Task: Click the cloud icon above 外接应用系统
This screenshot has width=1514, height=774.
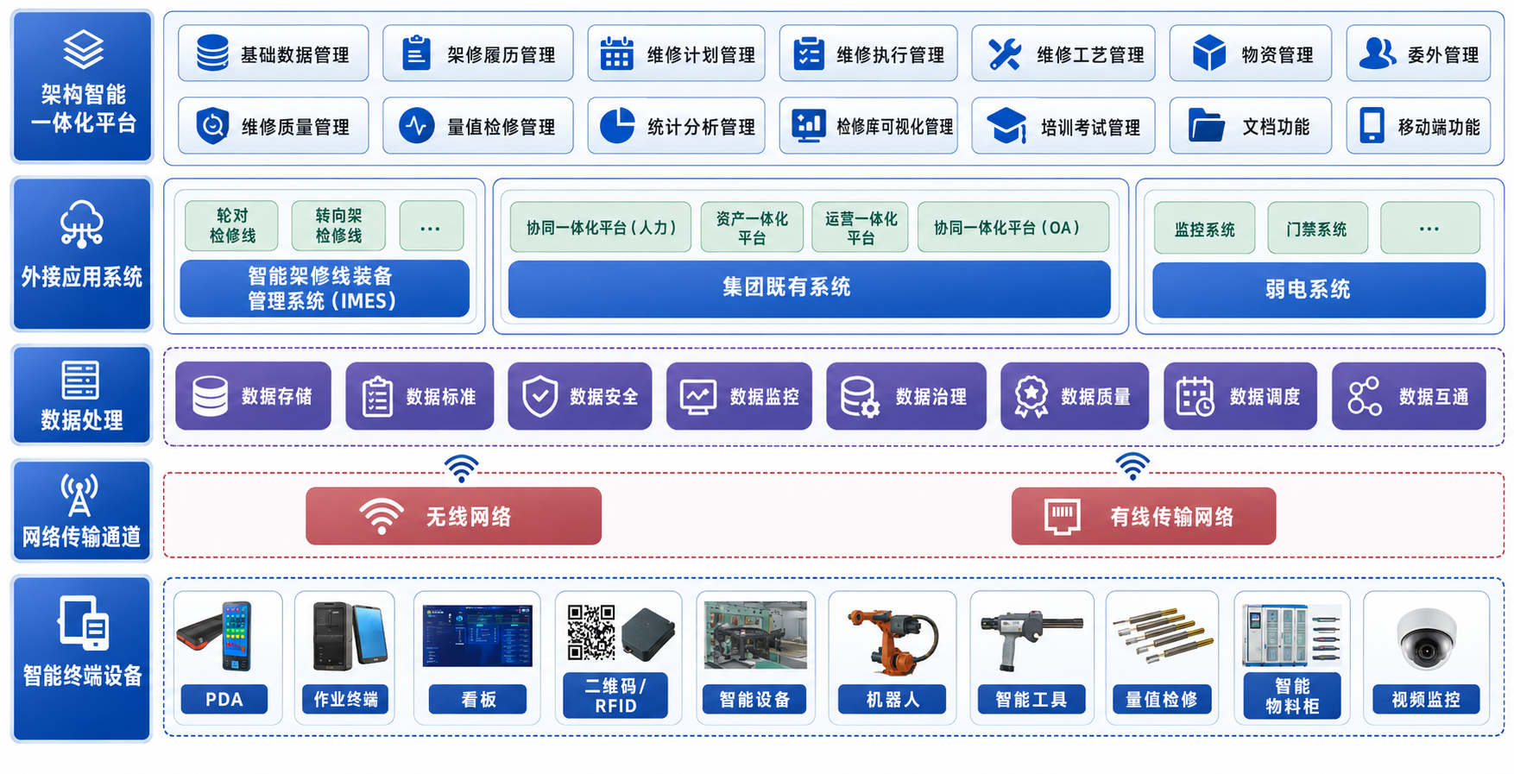Action: coord(82,223)
